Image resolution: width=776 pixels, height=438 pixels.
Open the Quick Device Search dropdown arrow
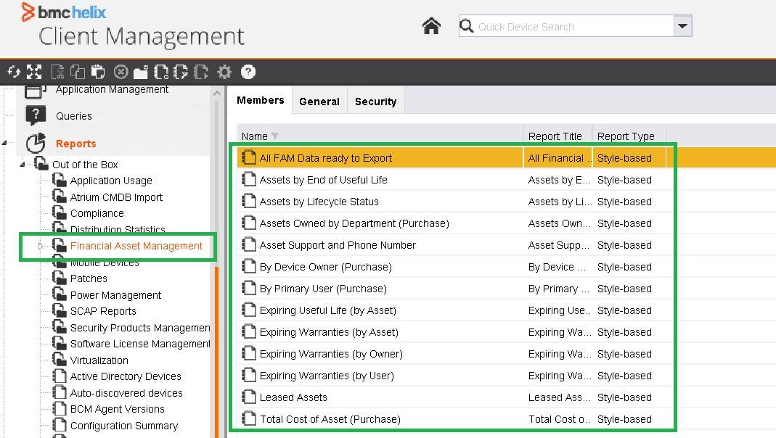click(682, 25)
